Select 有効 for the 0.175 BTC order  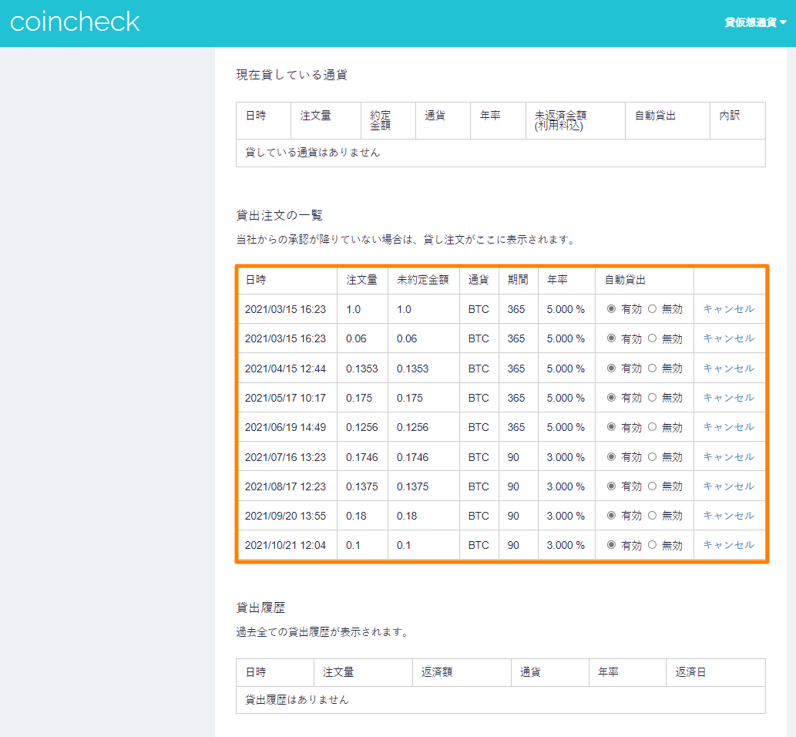(611, 398)
